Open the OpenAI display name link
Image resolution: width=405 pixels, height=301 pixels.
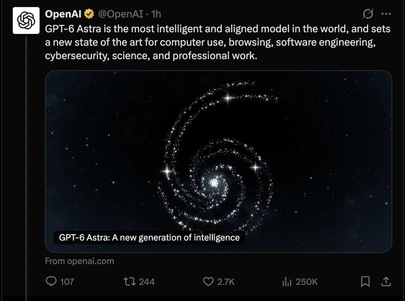click(63, 14)
